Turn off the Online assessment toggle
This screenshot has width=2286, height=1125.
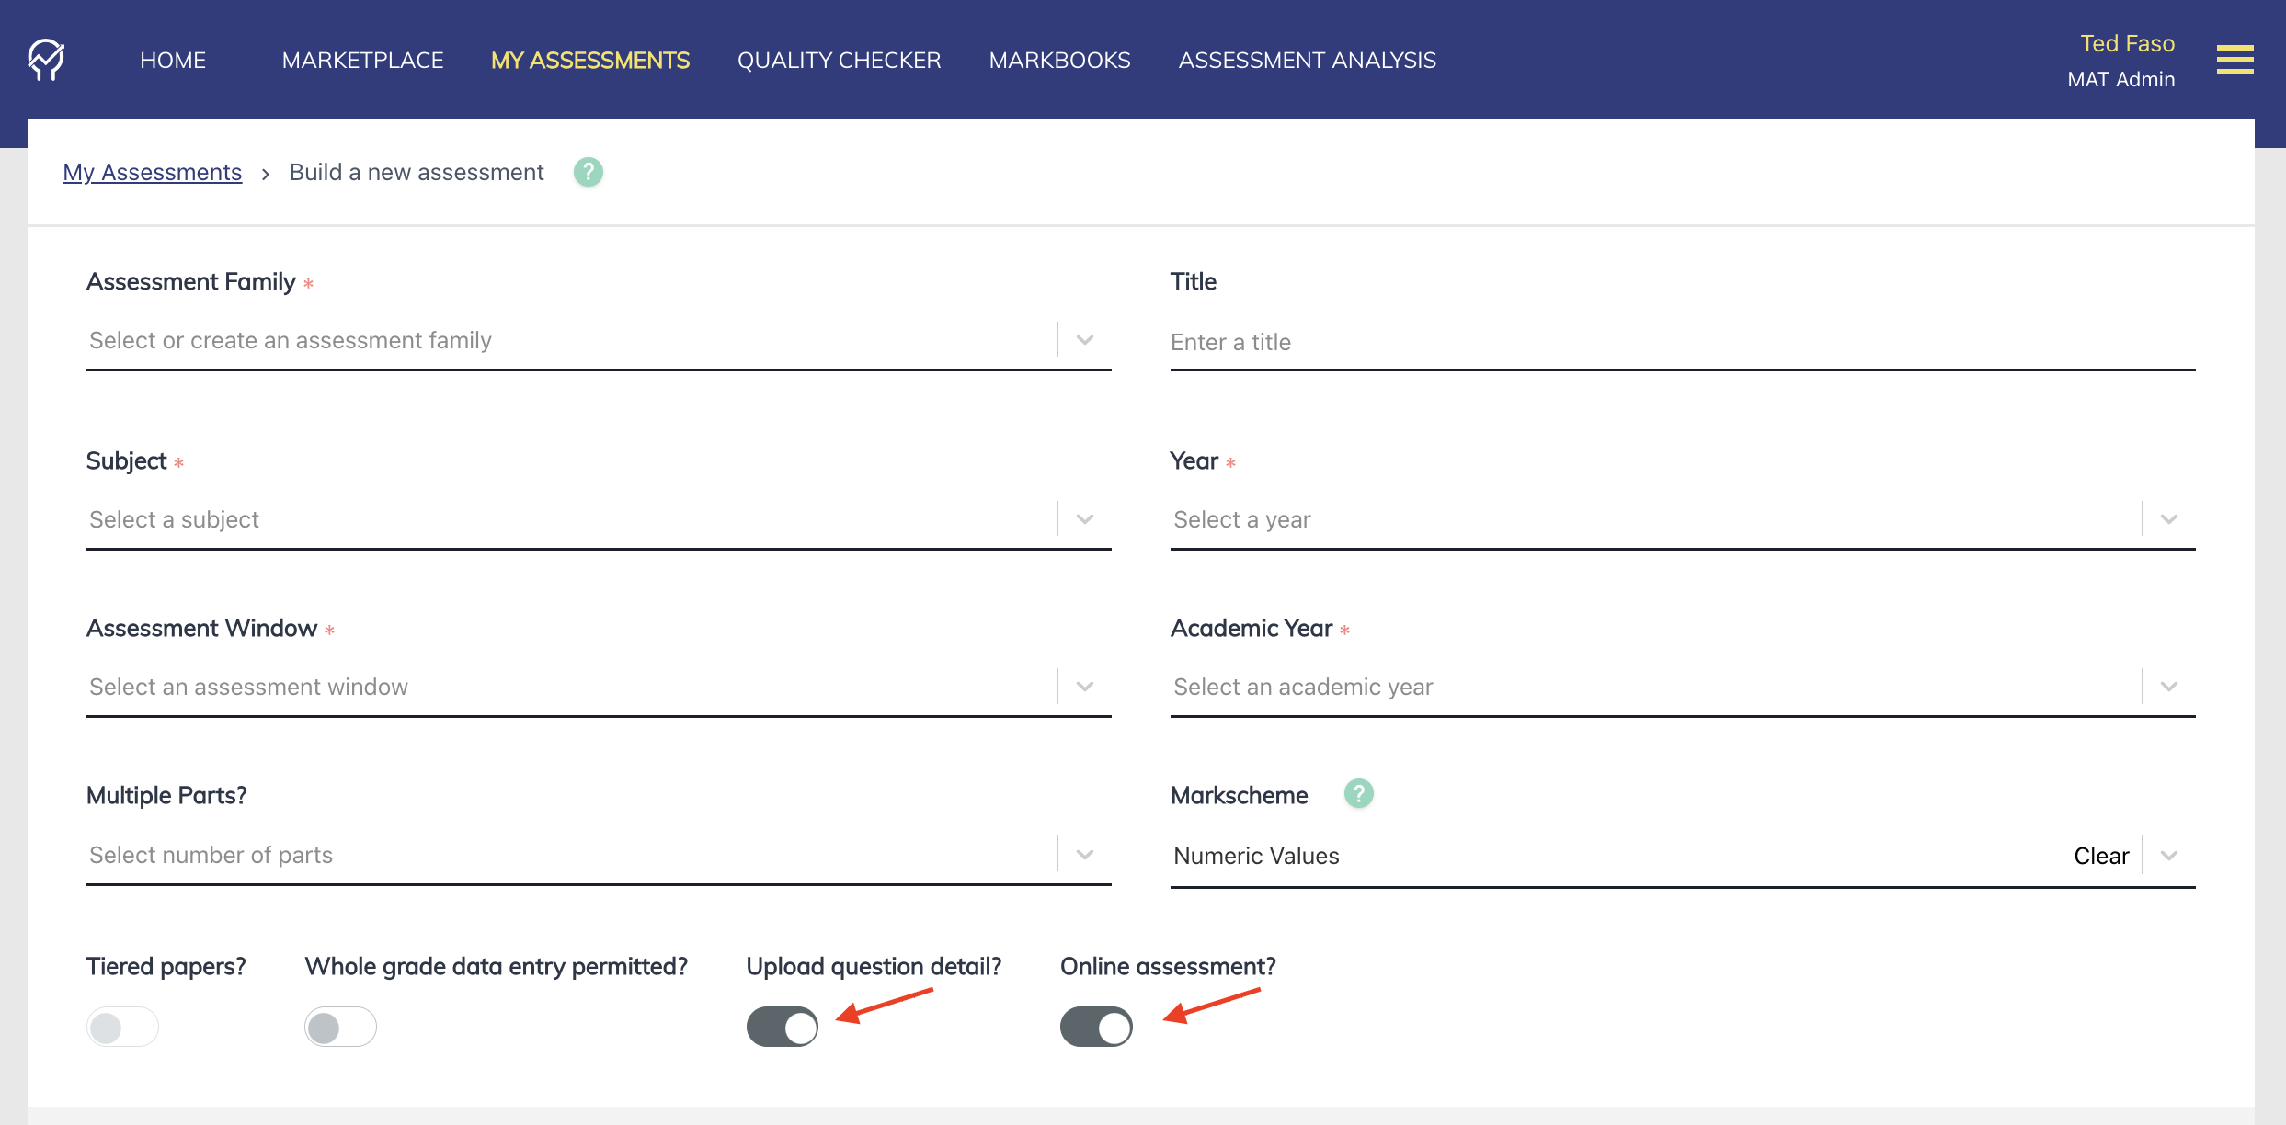(1096, 1027)
